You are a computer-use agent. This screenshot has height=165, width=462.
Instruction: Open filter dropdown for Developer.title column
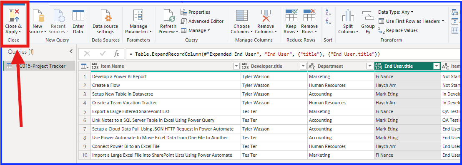tap(303, 66)
